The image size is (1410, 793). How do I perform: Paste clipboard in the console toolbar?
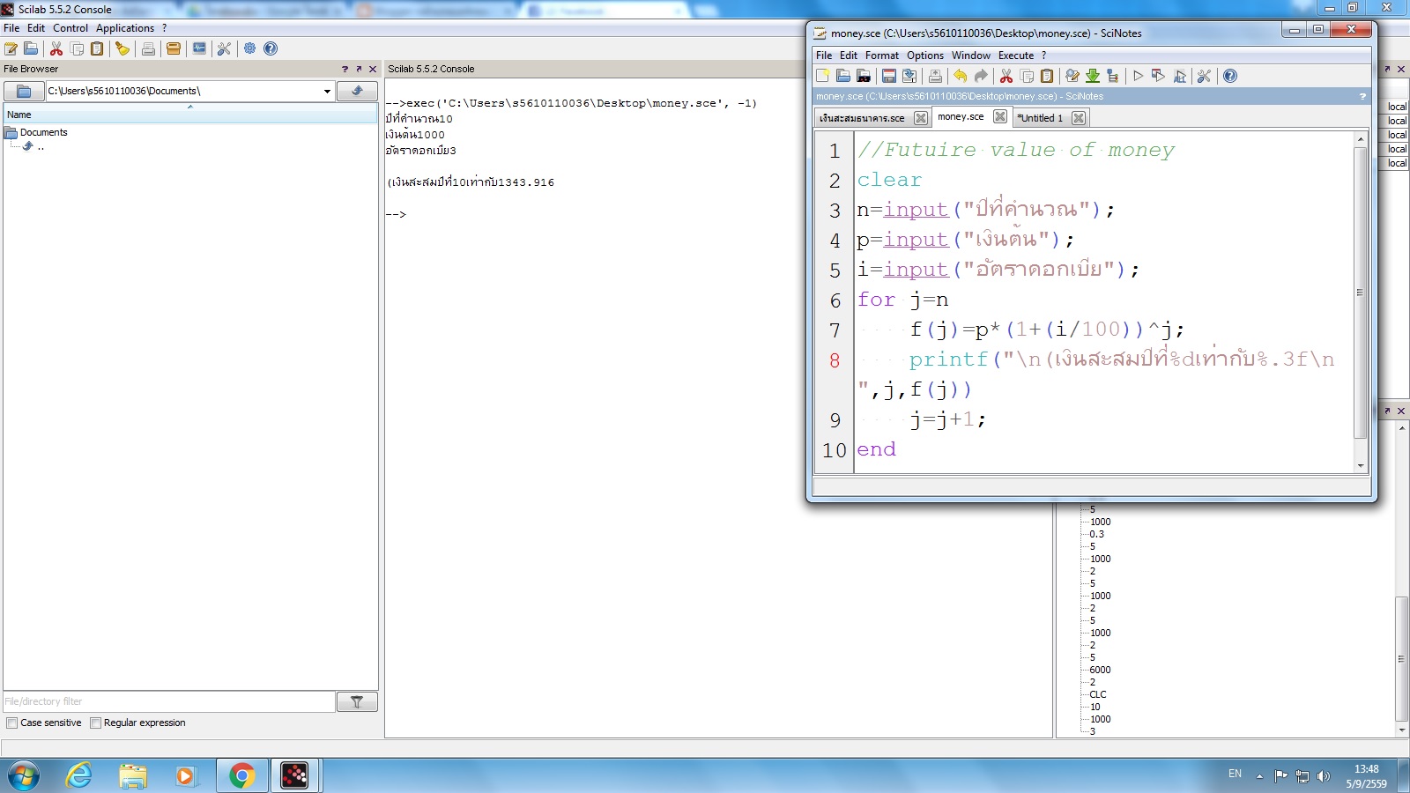pyautogui.click(x=97, y=48)
